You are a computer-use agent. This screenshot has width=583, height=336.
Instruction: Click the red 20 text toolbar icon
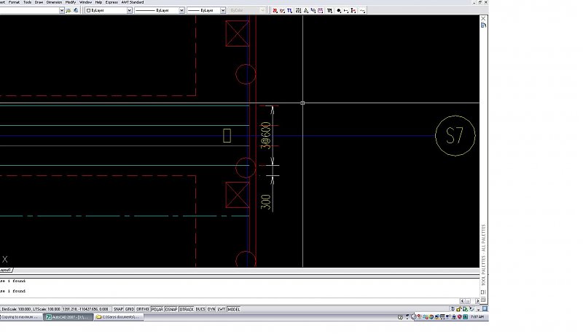275,11
